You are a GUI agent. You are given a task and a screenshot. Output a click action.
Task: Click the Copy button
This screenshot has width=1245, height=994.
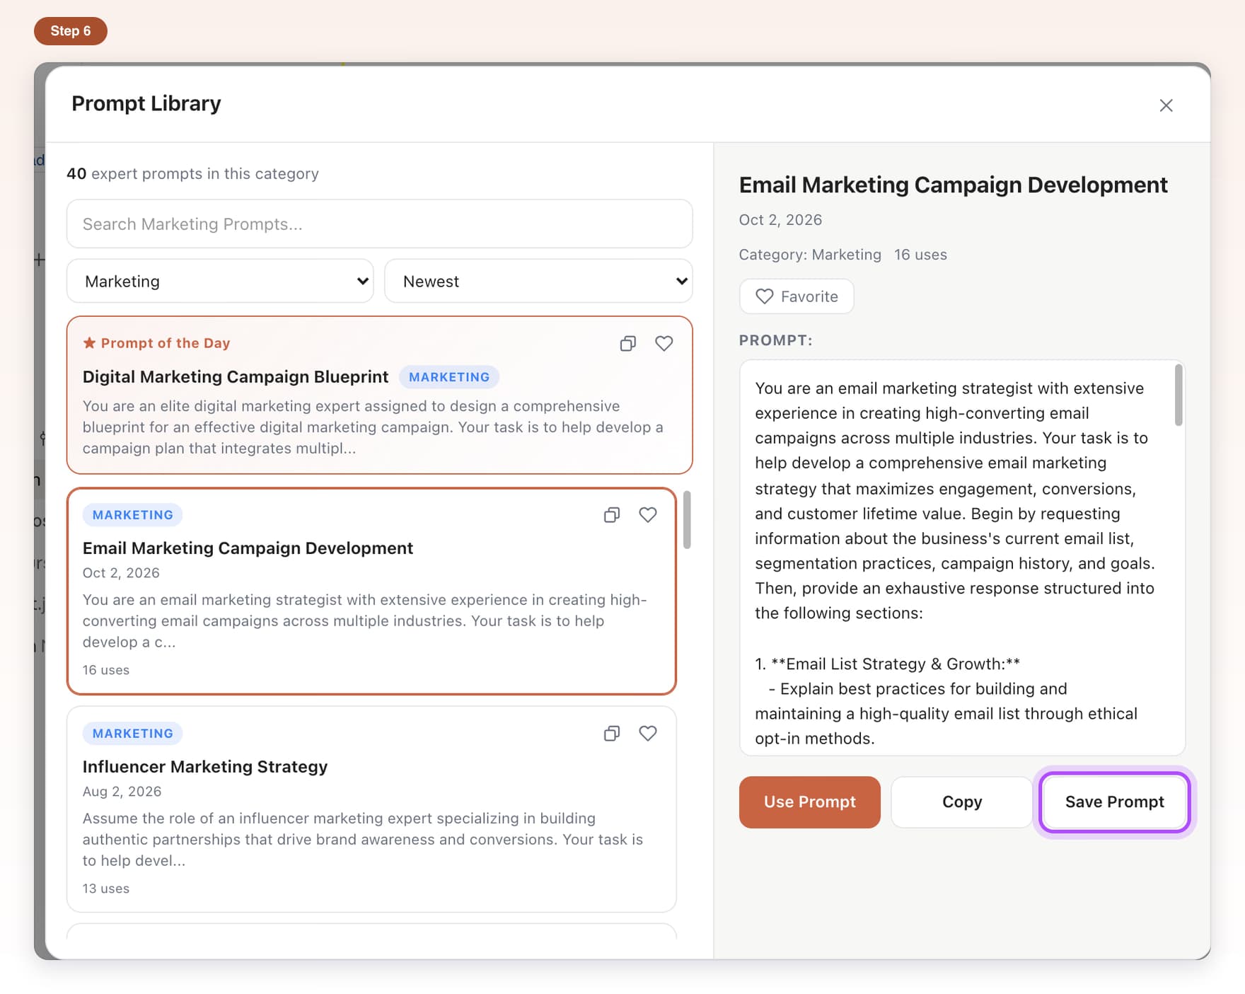click(962, 802)
